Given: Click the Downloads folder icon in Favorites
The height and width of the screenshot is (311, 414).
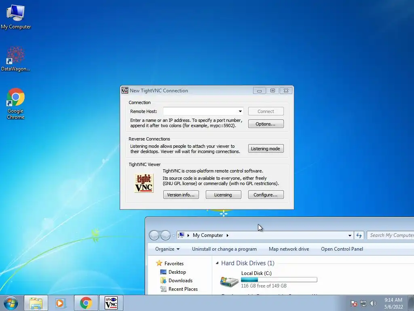Looking at the screenshot, I should click(163, 280).
